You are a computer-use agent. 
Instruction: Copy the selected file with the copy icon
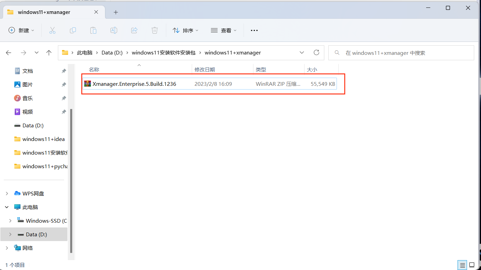point(73,30)
